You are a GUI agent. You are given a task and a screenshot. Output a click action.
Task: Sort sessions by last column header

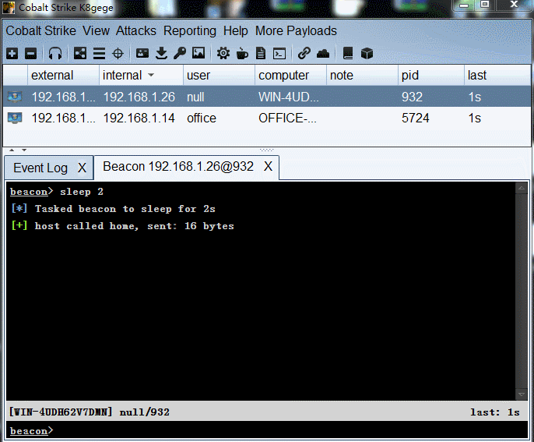(x=497, y=75)
